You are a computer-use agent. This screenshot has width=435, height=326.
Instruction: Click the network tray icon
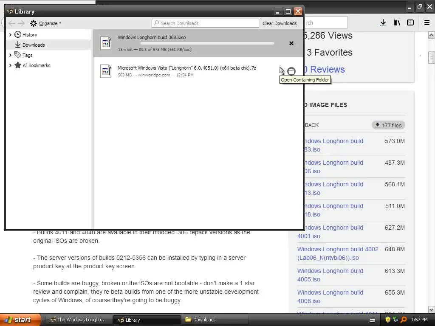(395, 320)
